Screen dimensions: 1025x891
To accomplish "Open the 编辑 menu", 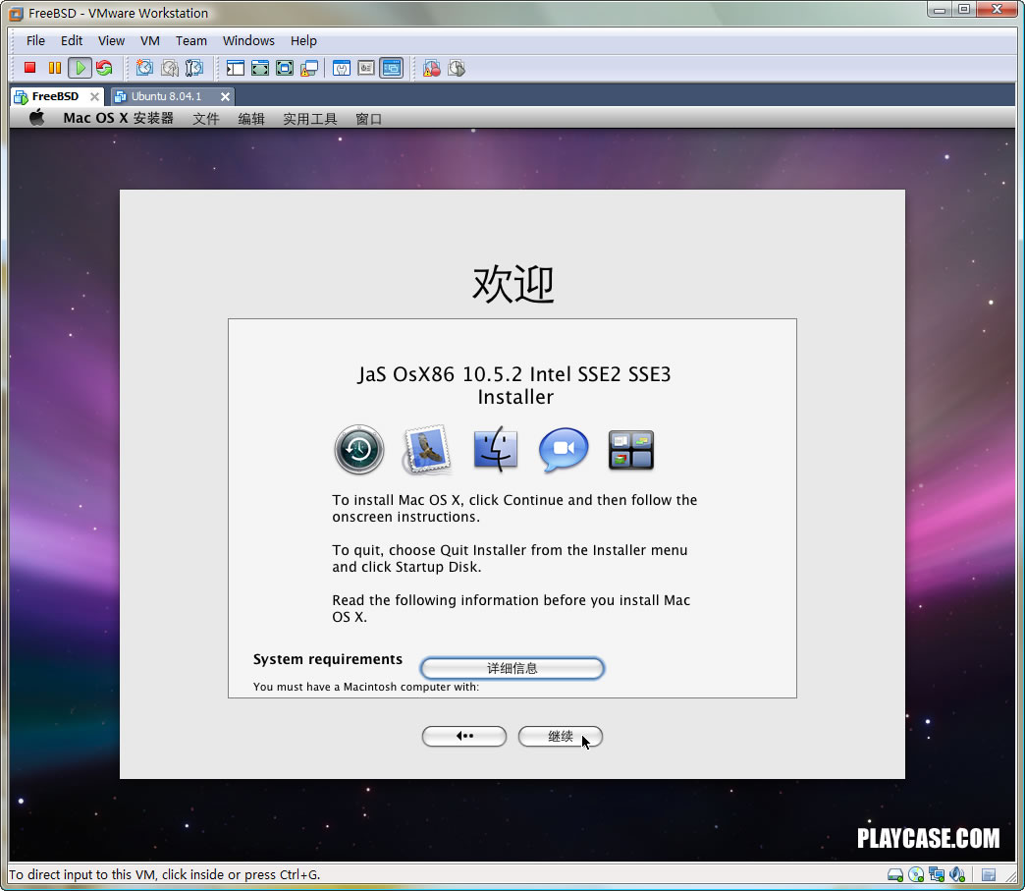I will click(x=251, y=119).
